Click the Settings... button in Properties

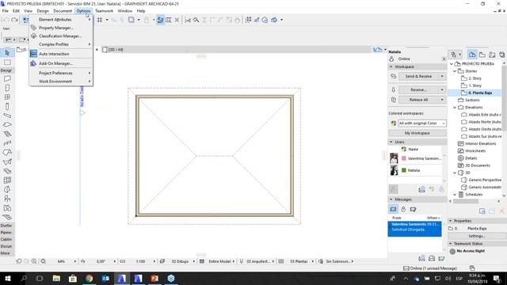477,236
